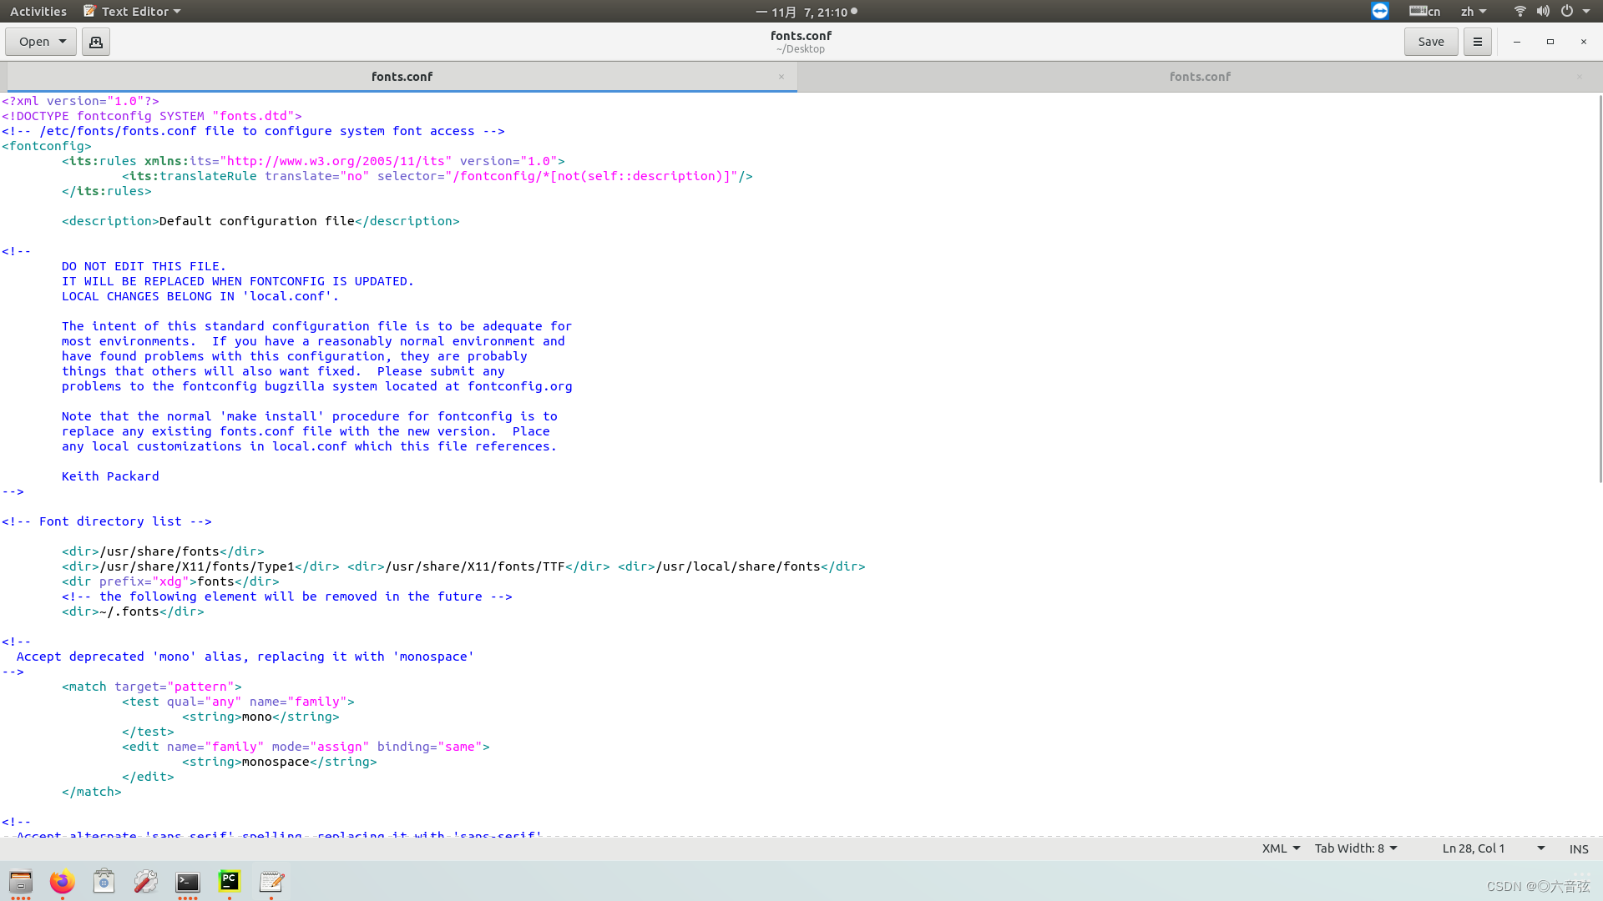The height and width of the screenshot is (901, 1603).
Task: Click the prefix="xdg" dir line
Action: point(170,581)
